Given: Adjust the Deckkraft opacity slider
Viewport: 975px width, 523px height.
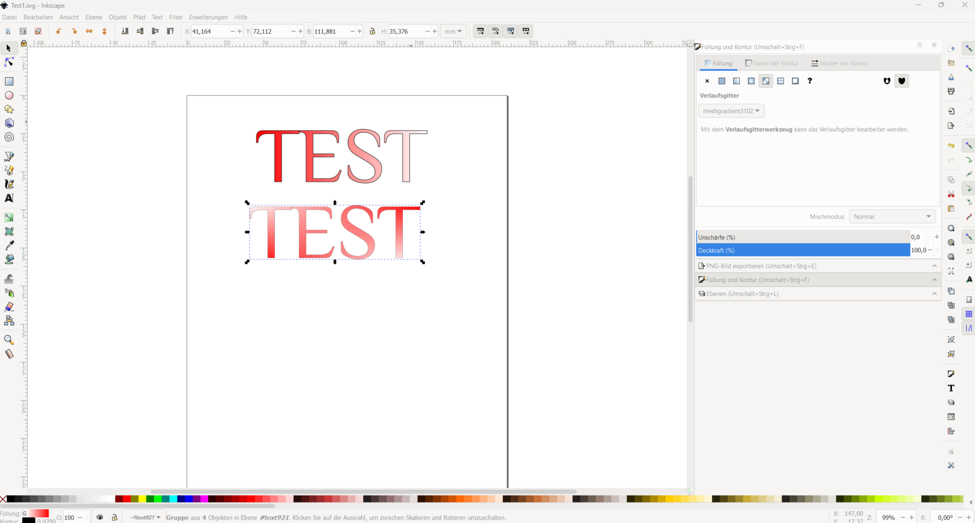Looking at the screenshot, I should 803,250.
